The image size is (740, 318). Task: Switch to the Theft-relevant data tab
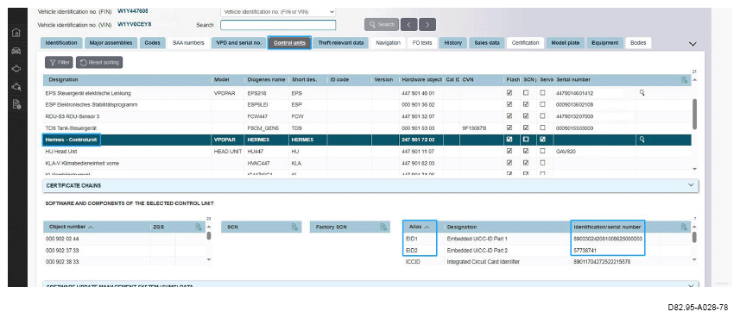(x=340, y=43)
